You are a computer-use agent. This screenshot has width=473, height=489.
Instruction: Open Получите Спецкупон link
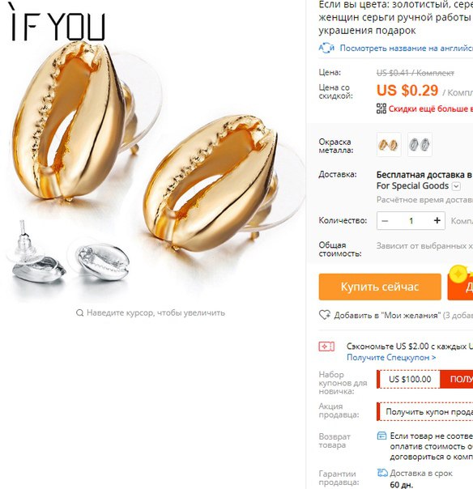pyautogui.click(x=391, y=357)
